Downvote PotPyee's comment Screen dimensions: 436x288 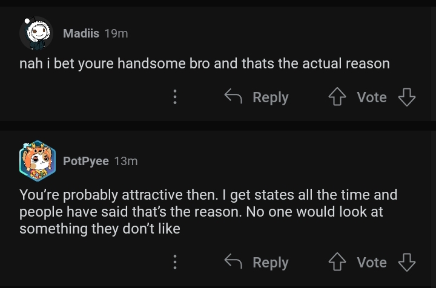pyautogui.click(x=407, y=262)
